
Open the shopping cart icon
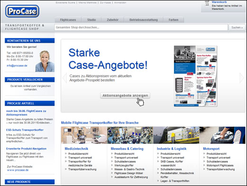[207, 3]
